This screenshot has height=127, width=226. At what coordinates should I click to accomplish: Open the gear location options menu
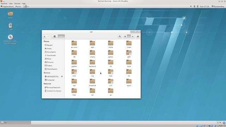(138, 36)
